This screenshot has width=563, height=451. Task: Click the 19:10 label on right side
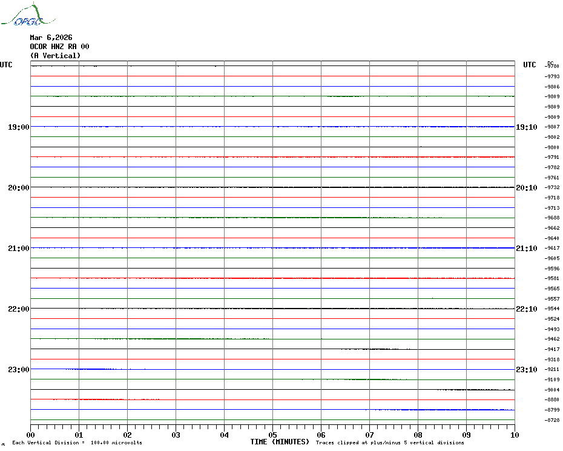click(x=526, y=127)
